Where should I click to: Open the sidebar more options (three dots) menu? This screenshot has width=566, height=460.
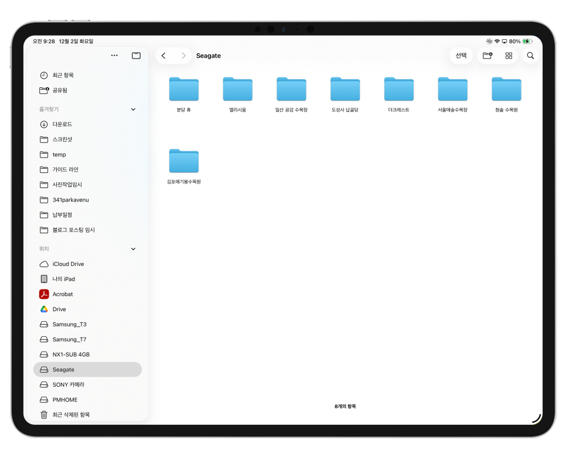(x=114, y=56)
